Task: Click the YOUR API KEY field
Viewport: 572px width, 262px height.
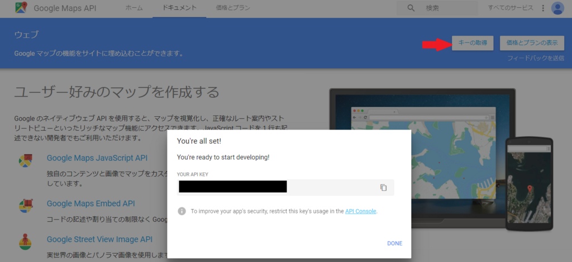Action: tap(285, 187)
